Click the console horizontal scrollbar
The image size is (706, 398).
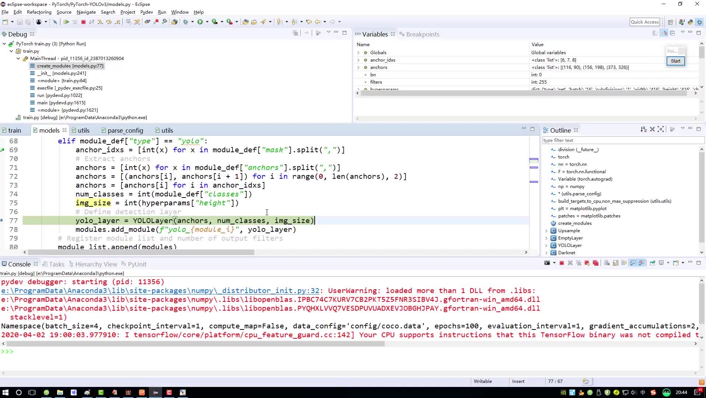195,343
